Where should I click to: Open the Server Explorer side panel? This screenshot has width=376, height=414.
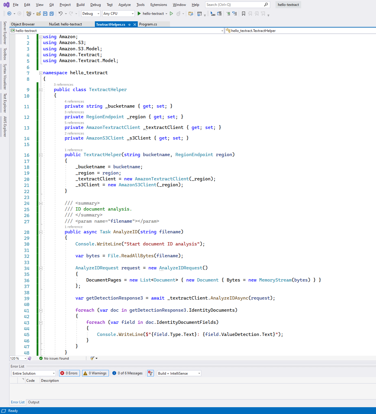5,33
